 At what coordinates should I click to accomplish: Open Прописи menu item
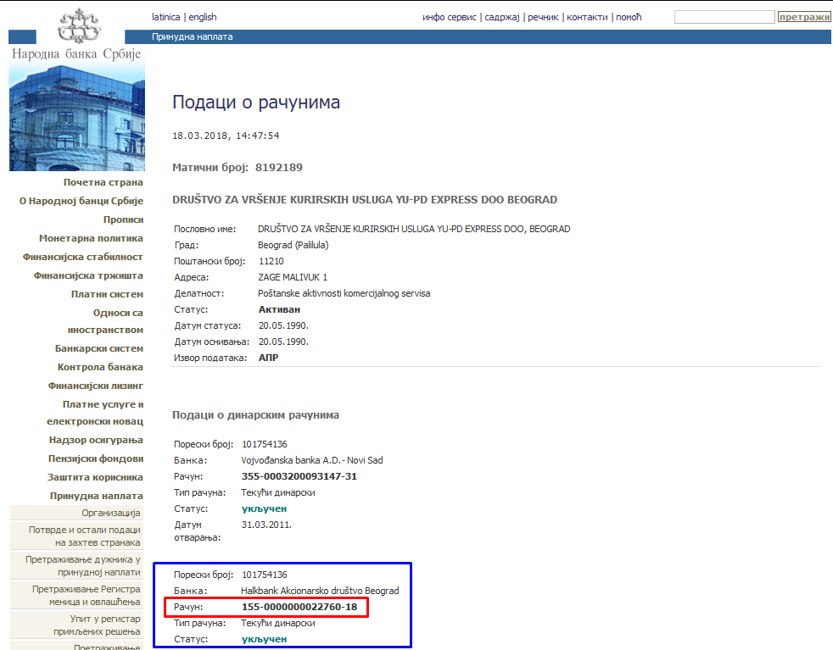pos(123,219)
